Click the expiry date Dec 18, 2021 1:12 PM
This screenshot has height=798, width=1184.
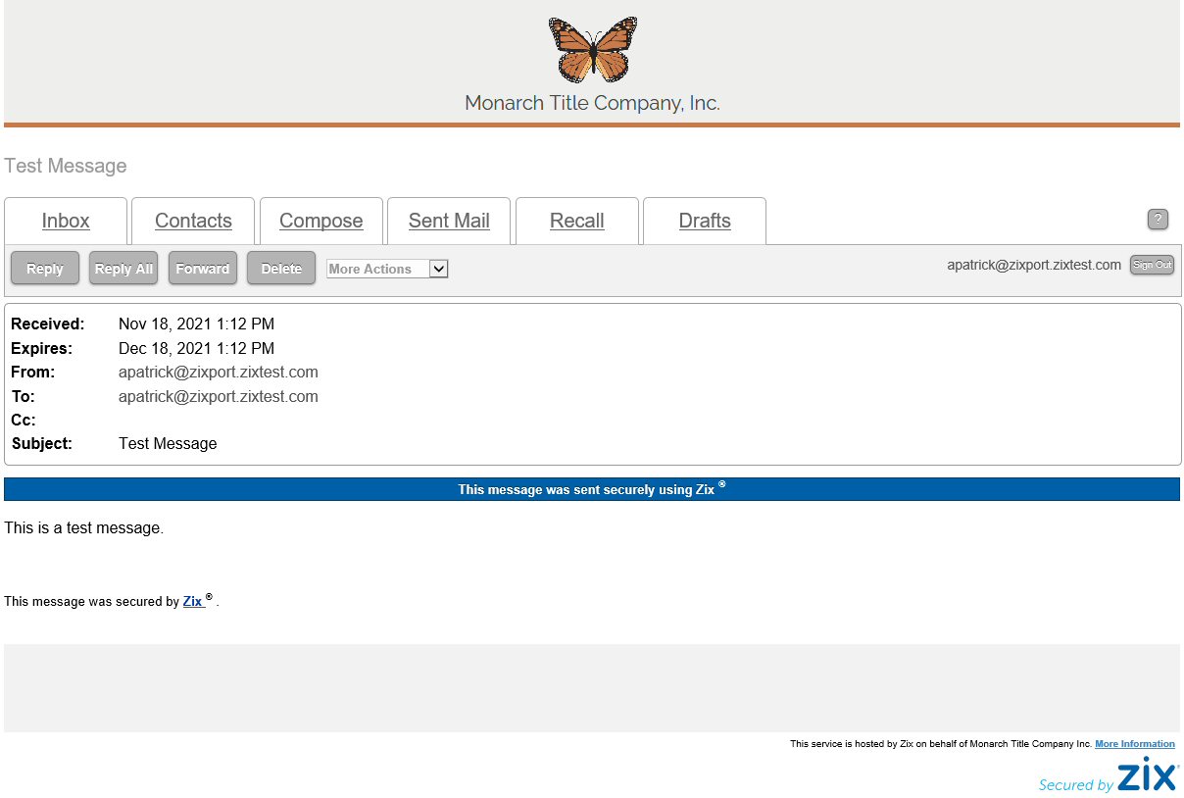[196, 349]
